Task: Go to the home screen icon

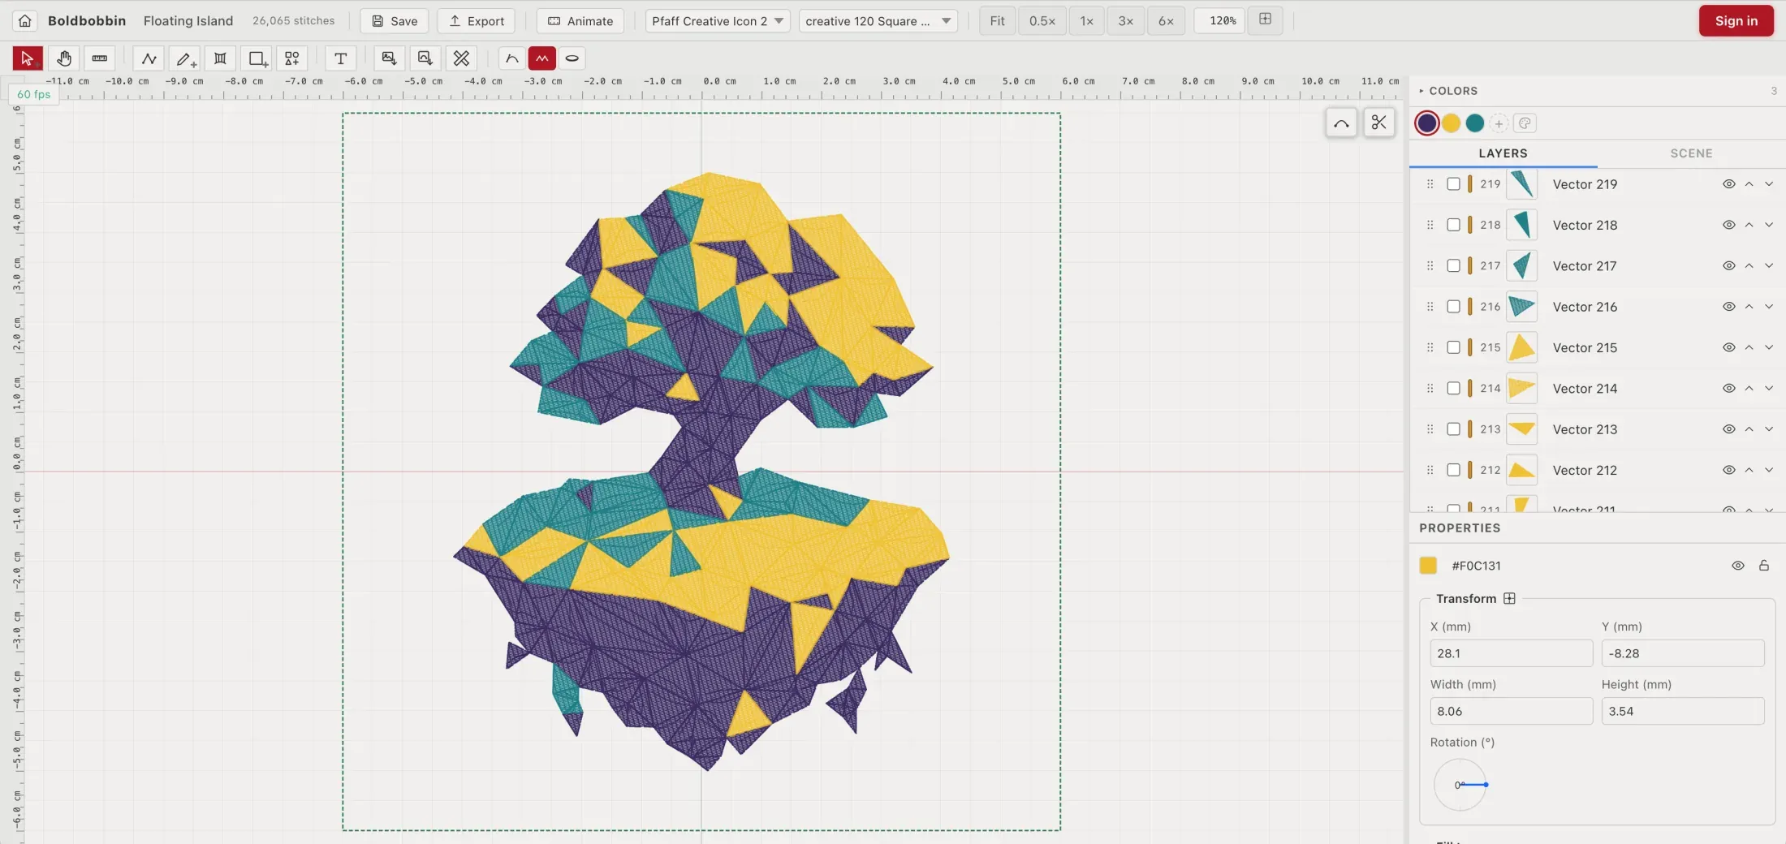Action: [25, 20]
